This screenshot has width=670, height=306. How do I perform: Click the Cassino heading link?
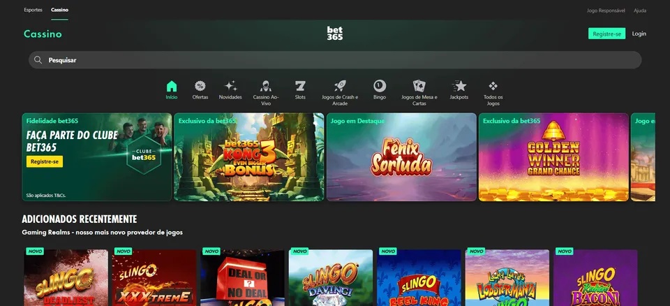pyautogui.click(x=43, y=34)
